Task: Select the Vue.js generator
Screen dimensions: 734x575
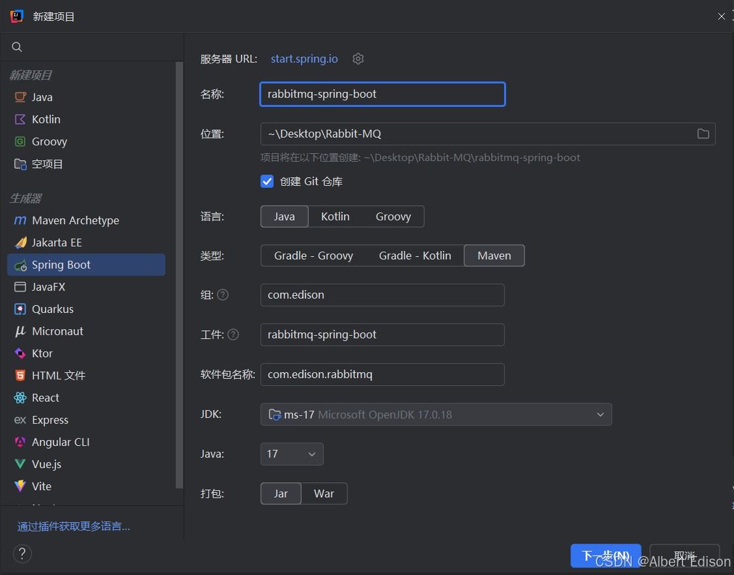Action: click(x=86, y=464)
